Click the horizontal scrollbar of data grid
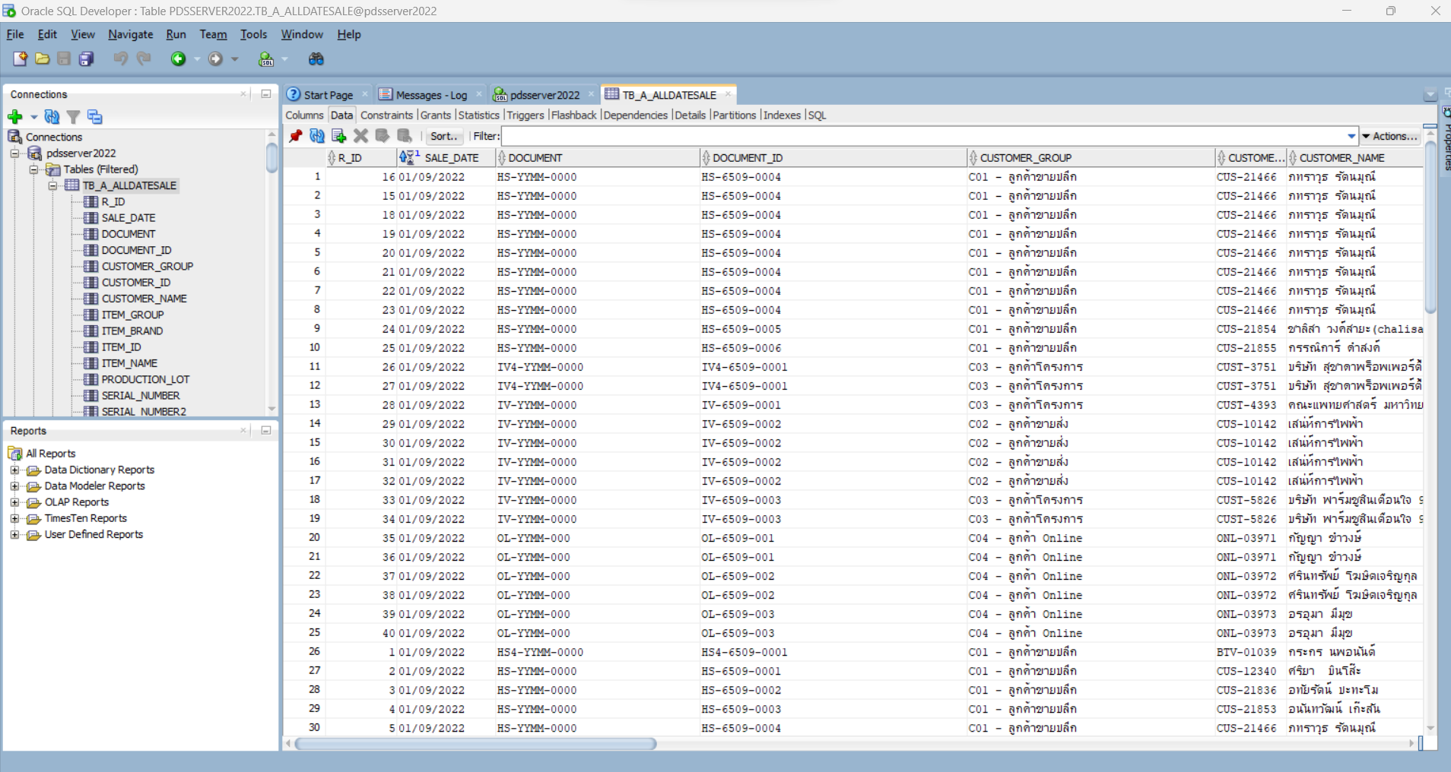 pos(475,743)
